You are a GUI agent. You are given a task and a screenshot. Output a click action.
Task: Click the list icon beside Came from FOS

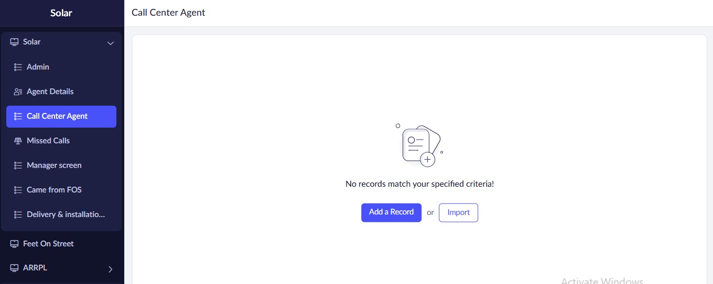pos(18,190)
